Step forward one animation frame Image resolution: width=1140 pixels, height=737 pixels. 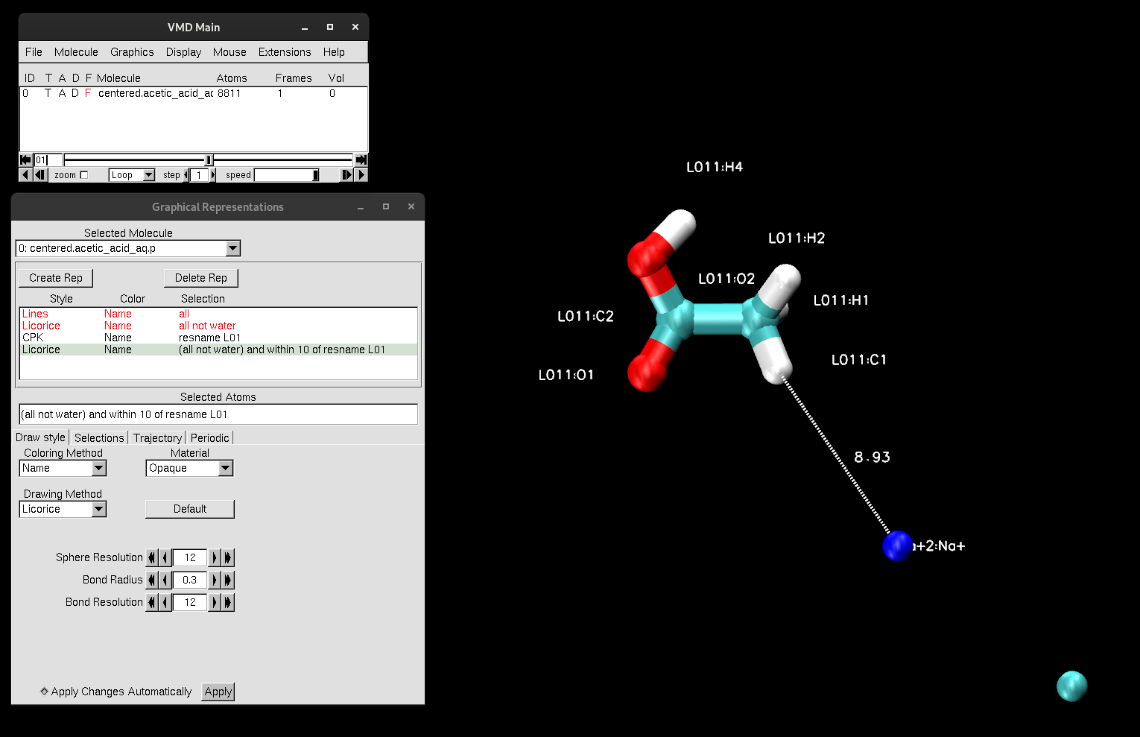pos(346,174)
